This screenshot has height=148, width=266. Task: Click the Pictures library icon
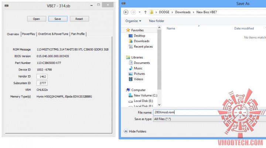click(130, 74)
